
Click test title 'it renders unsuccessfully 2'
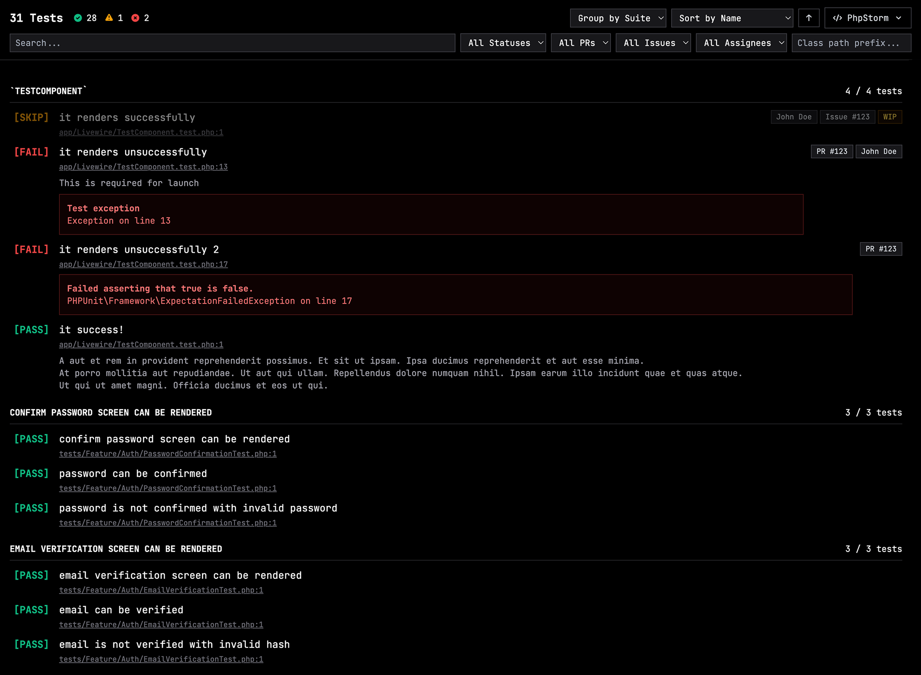[139, 249]
